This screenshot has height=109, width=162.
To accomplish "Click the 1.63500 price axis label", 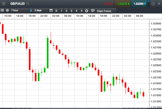I will tap(156, 36).
